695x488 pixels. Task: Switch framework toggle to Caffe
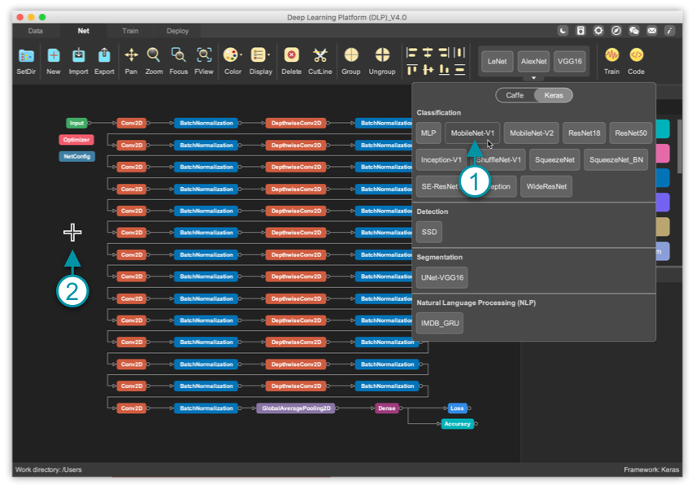coord(515,95)
